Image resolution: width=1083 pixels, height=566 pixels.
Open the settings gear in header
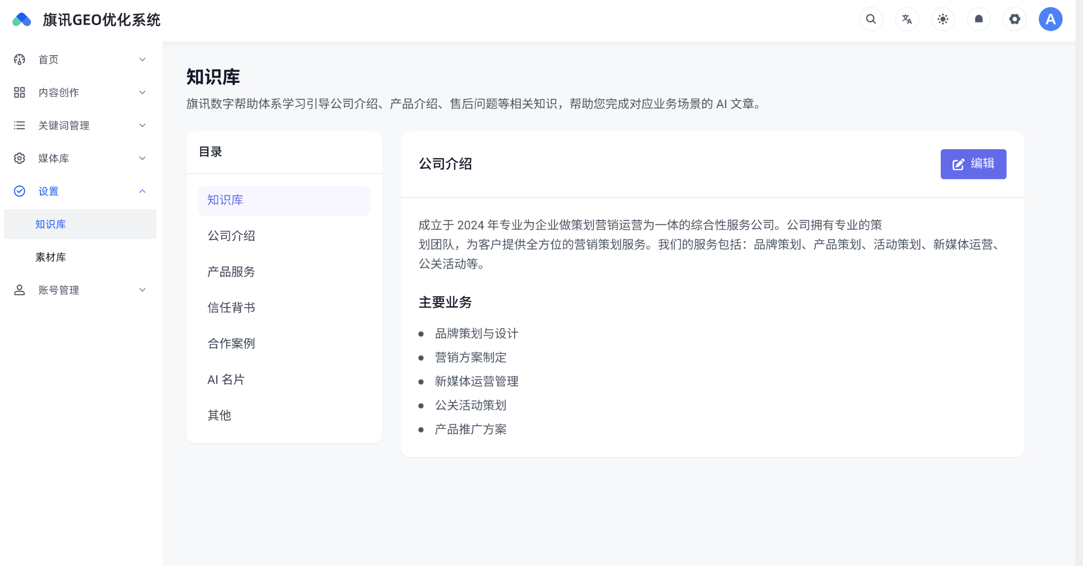[x=1014, y=20]
